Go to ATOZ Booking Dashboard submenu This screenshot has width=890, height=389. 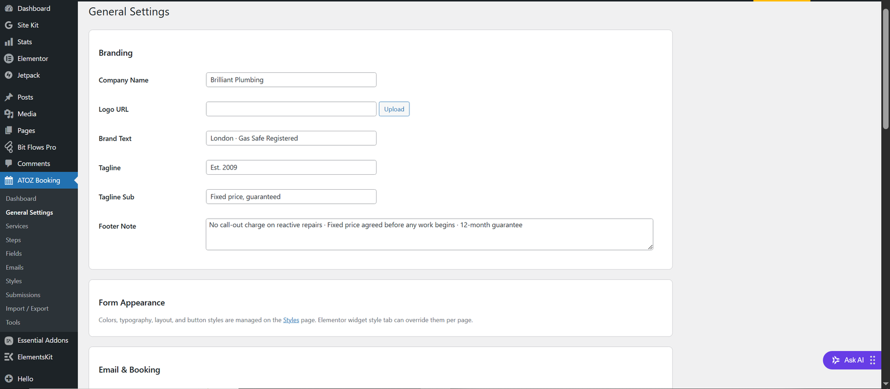(21, 199)
